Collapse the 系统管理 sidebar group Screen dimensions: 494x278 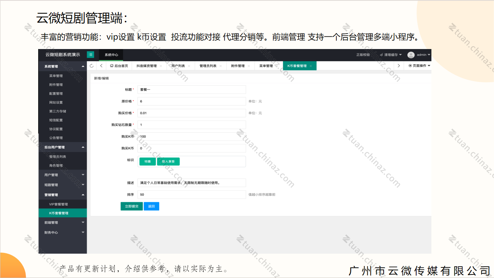click(x=63, y=66)
